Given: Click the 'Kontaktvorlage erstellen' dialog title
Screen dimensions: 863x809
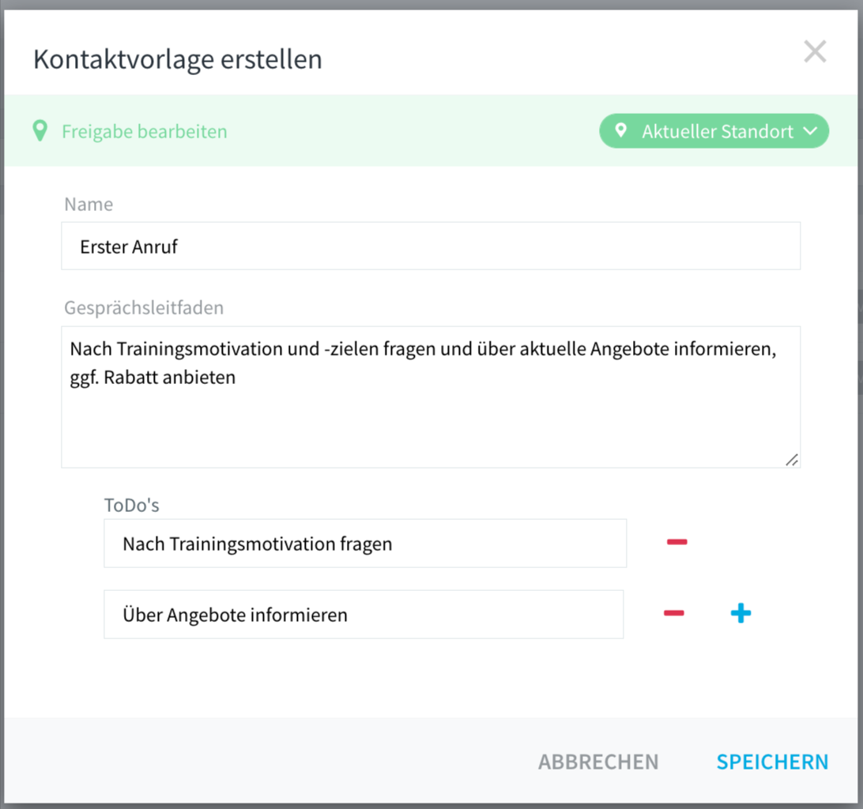Looking at the screenshot, I should pos(178,59).
